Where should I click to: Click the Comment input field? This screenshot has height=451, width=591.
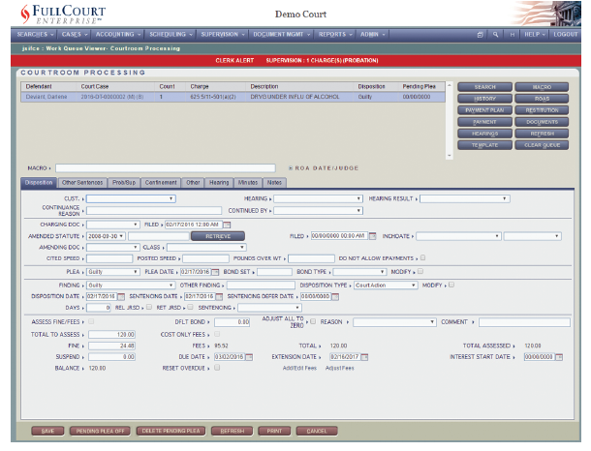coord(524,322)
